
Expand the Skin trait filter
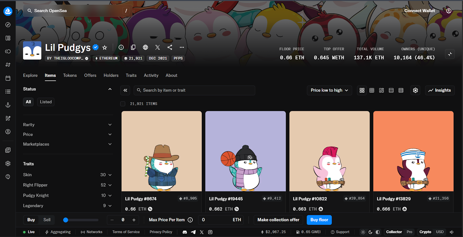67,175
